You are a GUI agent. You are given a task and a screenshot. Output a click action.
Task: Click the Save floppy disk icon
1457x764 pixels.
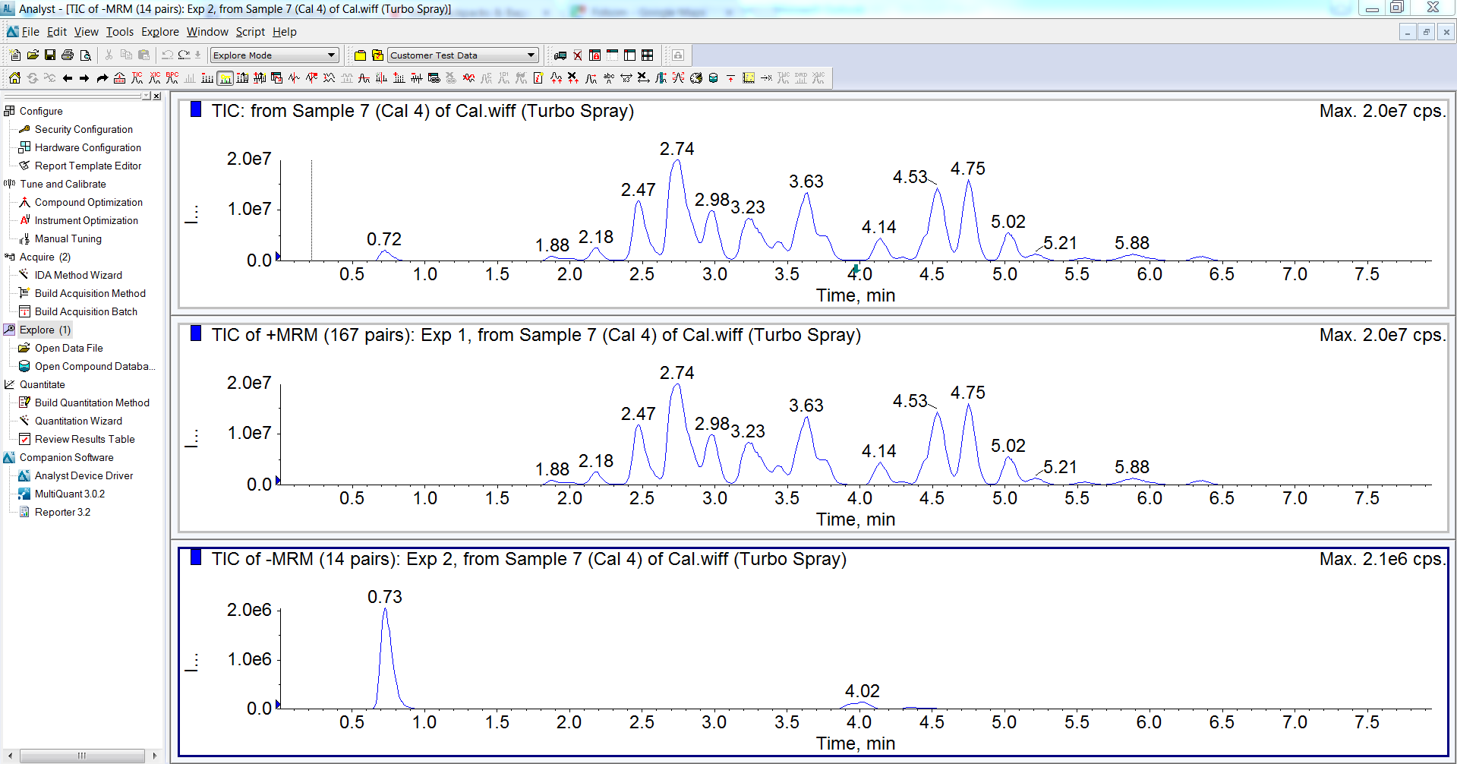50,55
